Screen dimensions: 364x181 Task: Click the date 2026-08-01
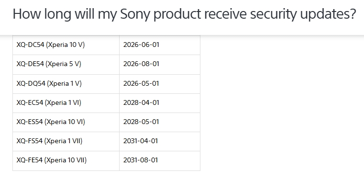tap(141, 64)
